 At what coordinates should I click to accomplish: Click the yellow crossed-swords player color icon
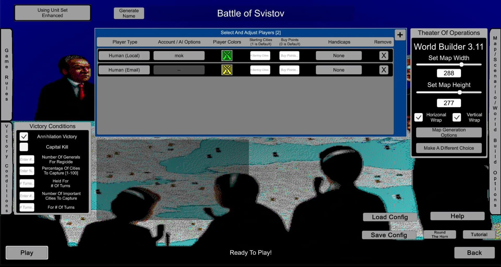pos(227,70)
